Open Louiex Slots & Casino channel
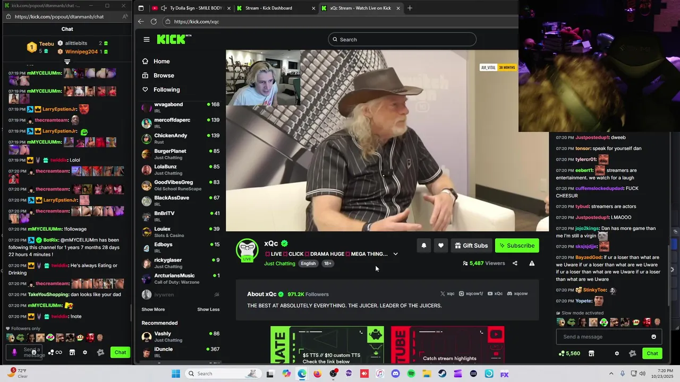Screen dimensions: 680x382 click(x=181, y=232)
